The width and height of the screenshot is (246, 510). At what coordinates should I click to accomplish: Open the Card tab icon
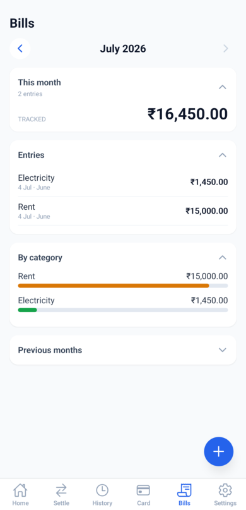click(143, 490)
